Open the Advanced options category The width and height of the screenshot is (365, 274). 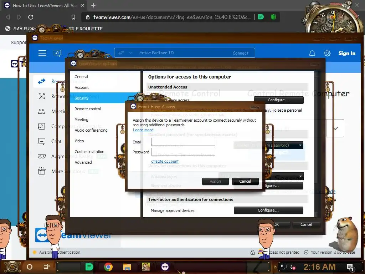point(83,162)
